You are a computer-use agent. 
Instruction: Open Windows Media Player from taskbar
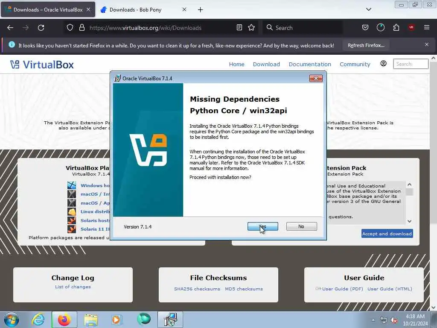117,319
